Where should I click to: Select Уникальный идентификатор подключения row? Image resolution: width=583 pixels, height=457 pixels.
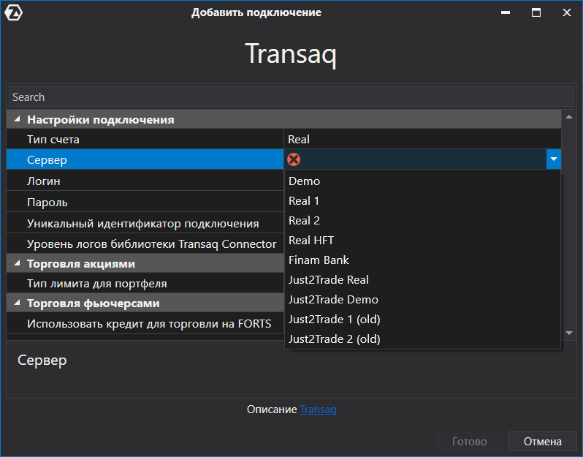pos(145,223)
